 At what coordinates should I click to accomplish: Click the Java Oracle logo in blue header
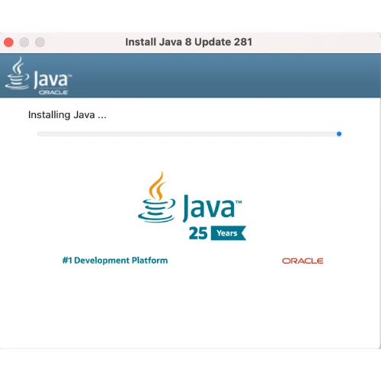click(x=38, y=76)
